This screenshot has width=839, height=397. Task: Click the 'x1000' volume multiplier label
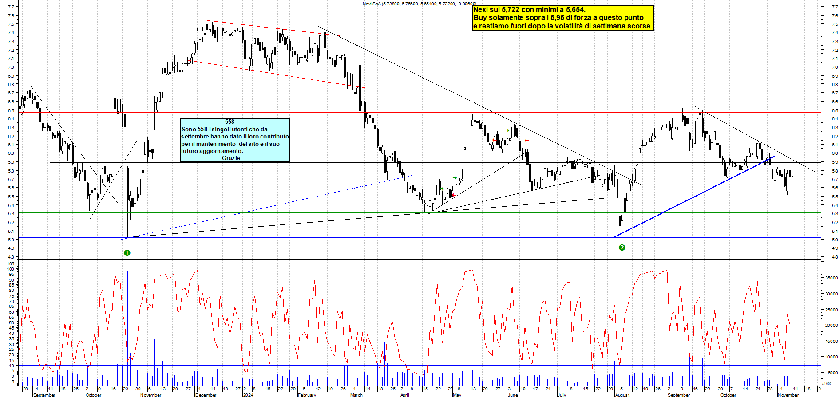click(x=827, y=383)
